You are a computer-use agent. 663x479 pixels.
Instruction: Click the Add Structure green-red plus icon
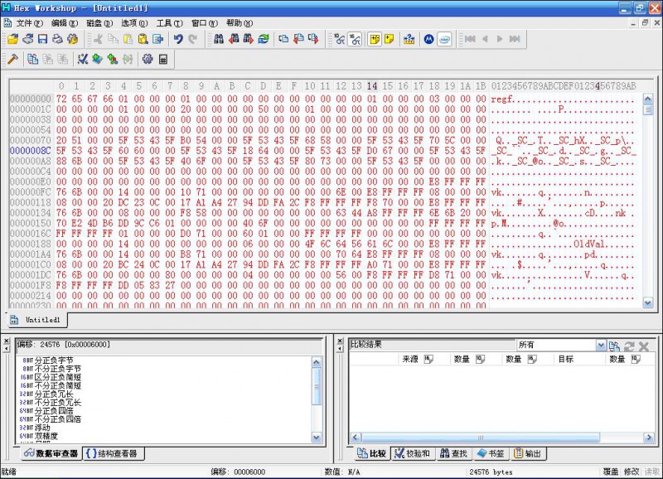[x=113, y=59]
